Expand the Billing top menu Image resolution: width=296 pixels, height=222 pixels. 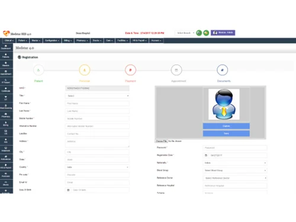(67, 40)
